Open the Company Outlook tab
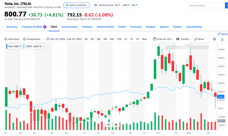228x136 pixels. (32, 27)
